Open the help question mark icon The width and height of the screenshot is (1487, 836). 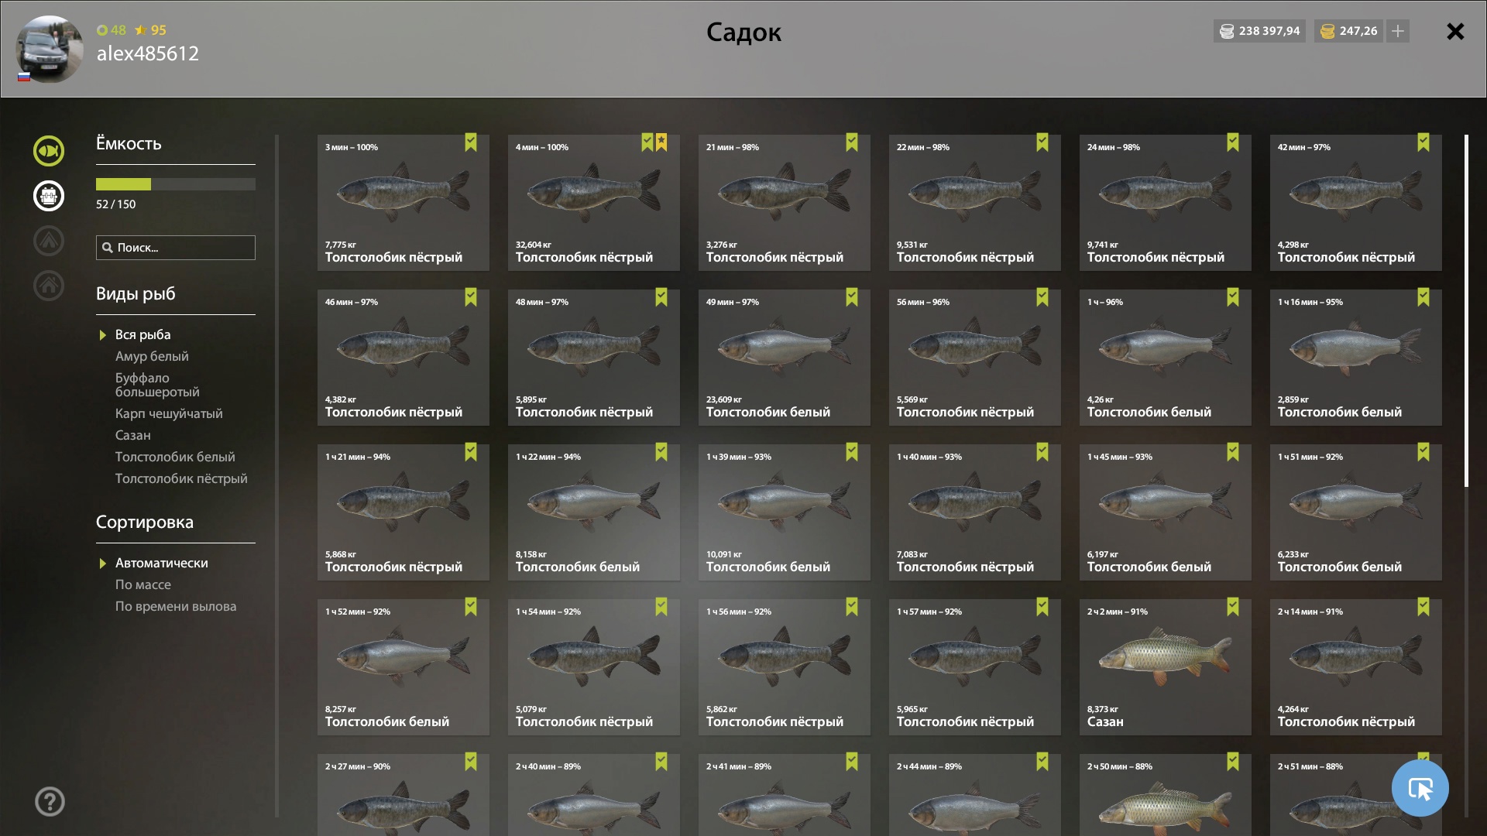tap(50, 801)
